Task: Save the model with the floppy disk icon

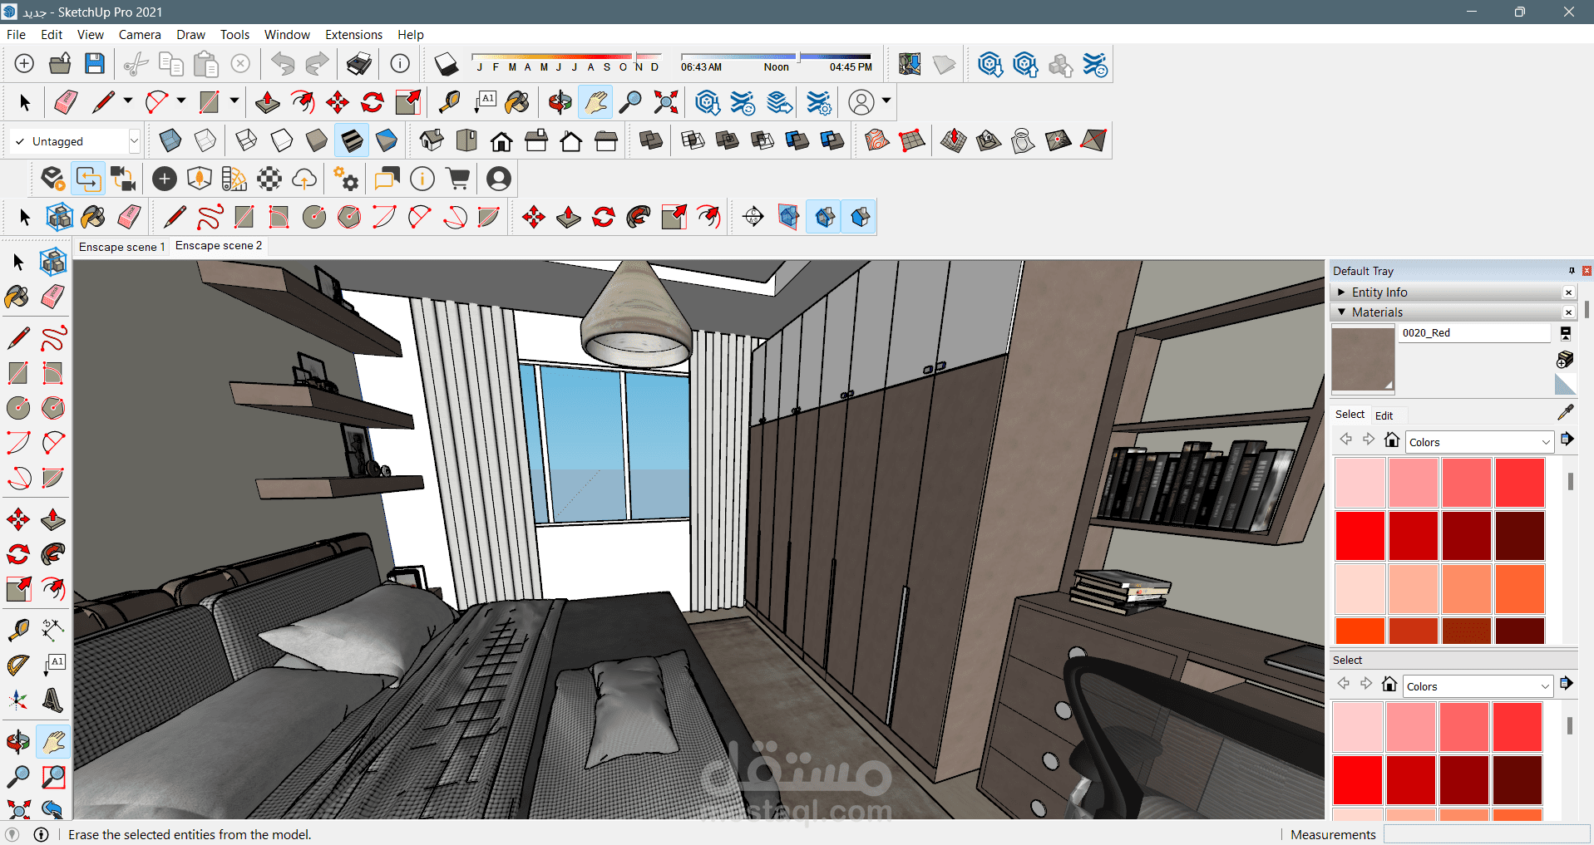Action: (x=95, y=64)
